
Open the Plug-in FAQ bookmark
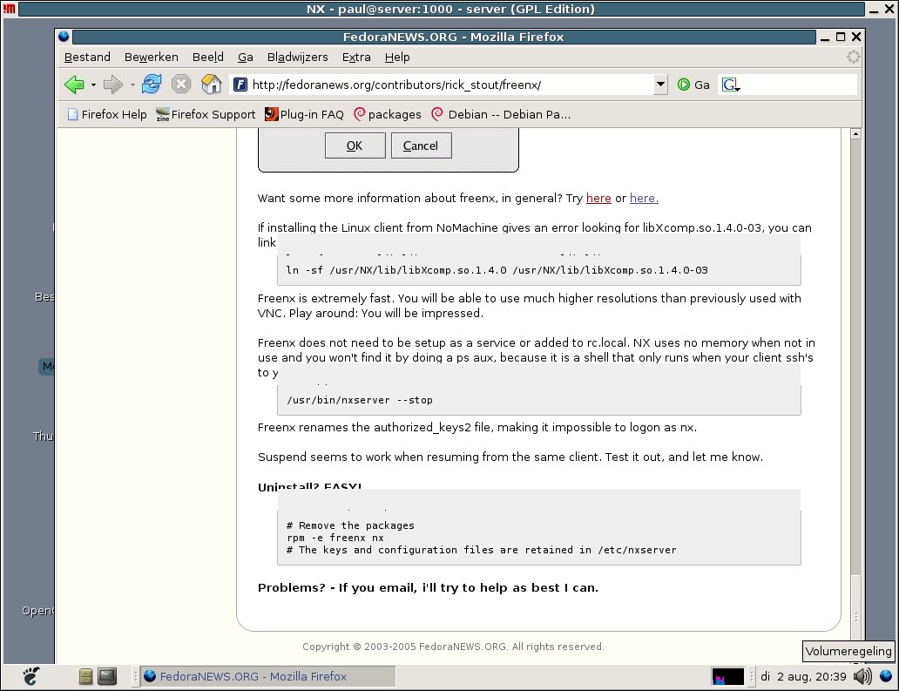(304, 114)
